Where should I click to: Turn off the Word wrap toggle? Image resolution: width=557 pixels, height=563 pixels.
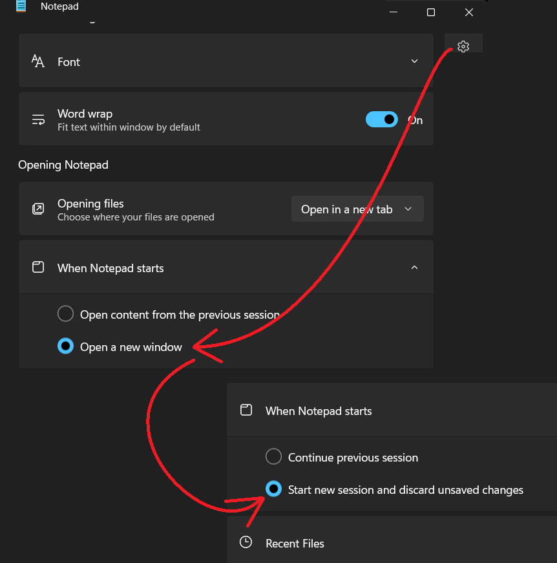(x=382, y=120)
